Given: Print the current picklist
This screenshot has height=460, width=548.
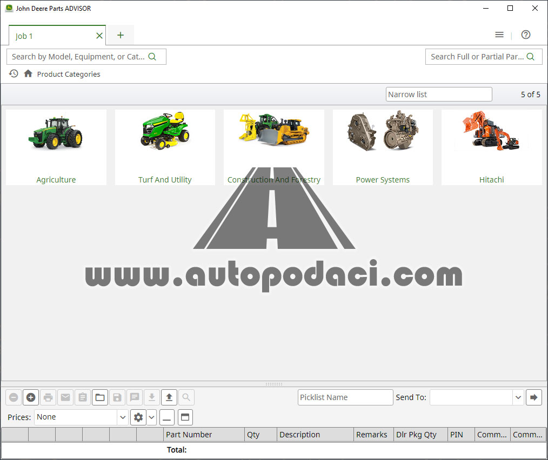Looking at the screenshot, I should tap(48, 397).
